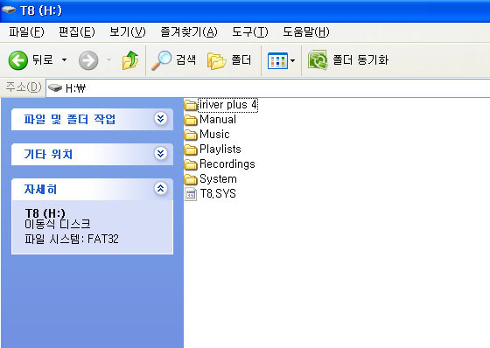The image size is (490, 348).
Task: Click the iriver plus 4 folder name
Action: pos(228,105)
